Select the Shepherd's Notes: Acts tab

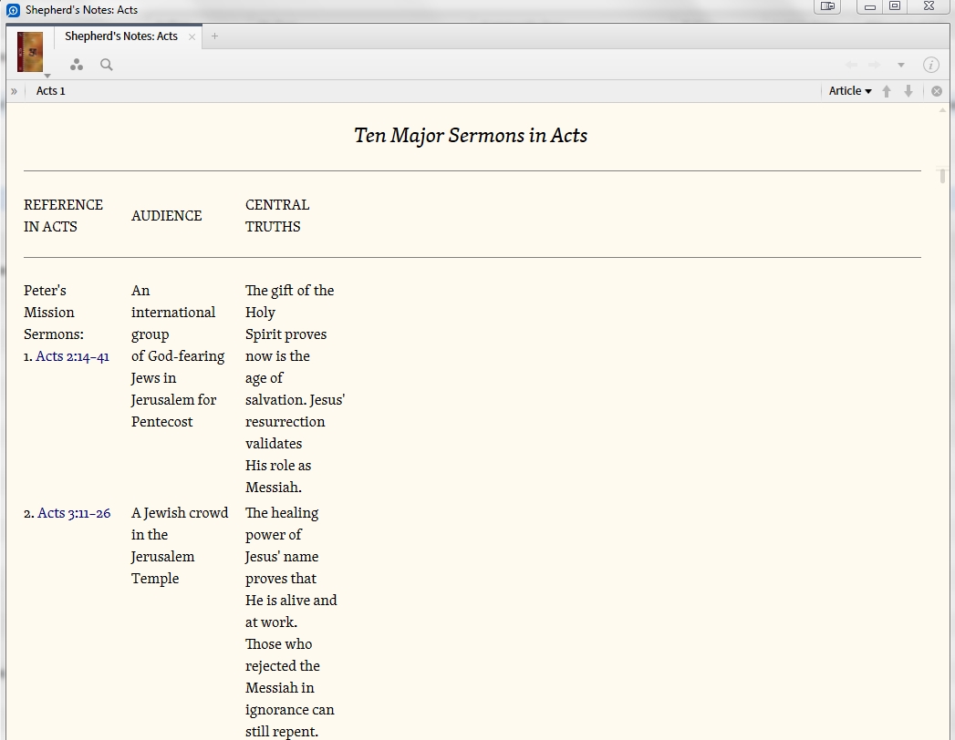point(121,36)
